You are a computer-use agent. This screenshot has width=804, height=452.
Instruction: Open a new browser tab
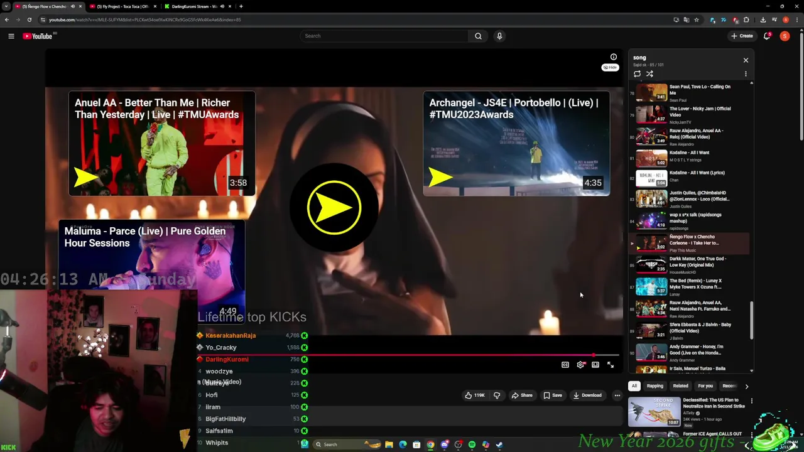click(241, 6)
